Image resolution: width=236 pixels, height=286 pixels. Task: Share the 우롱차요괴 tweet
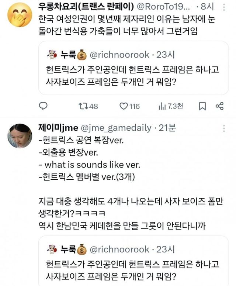click(x=220, y=107)
